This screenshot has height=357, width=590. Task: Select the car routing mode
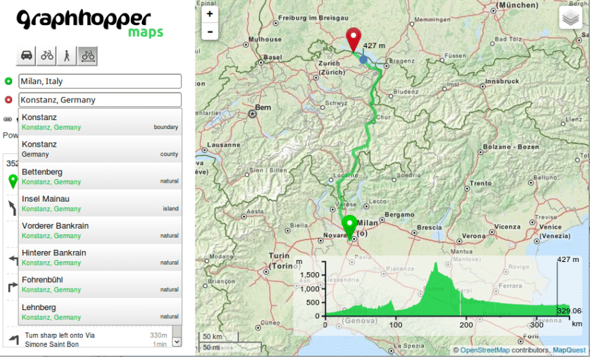click(x=26, y=56)
